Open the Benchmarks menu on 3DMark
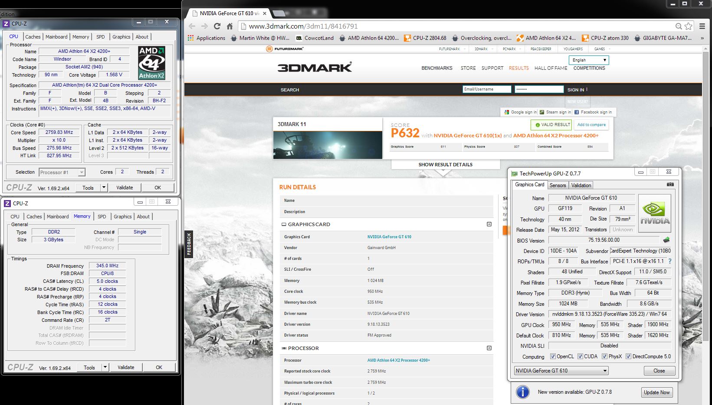712x405 pixels. pyautogui.click(x=437, y=68)
